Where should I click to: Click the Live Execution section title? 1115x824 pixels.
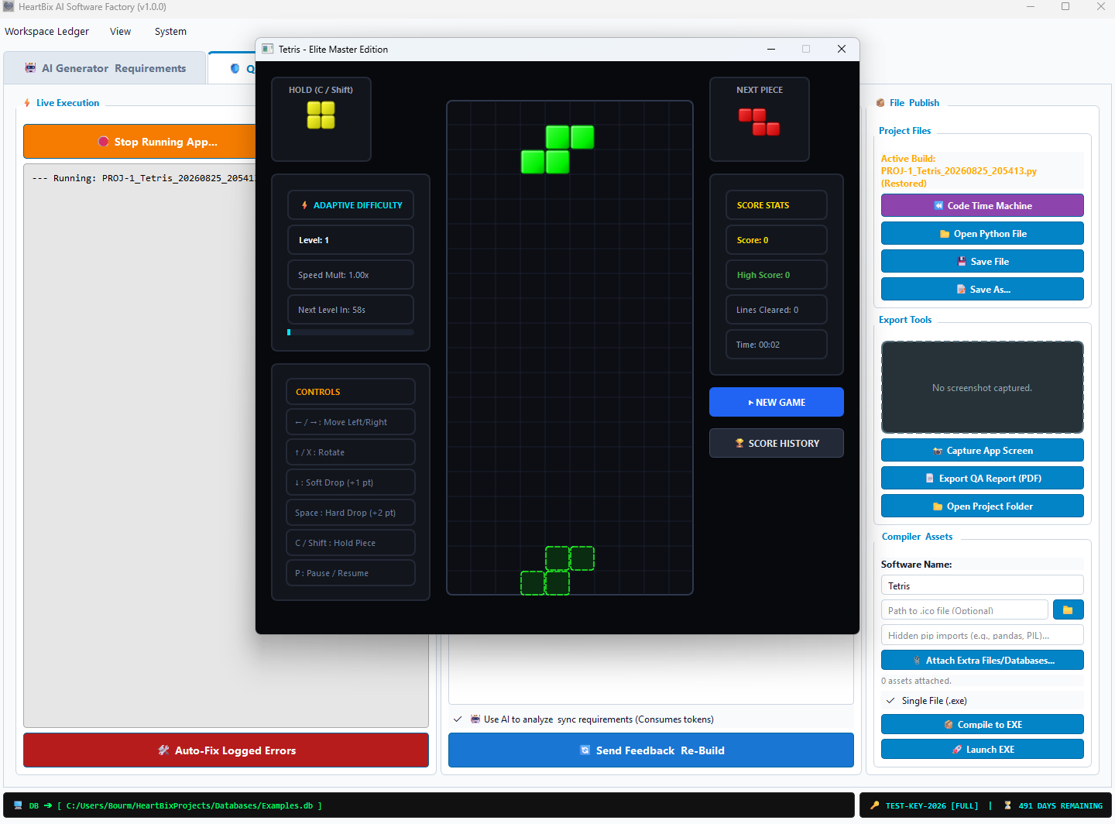[x=67, y=103]
